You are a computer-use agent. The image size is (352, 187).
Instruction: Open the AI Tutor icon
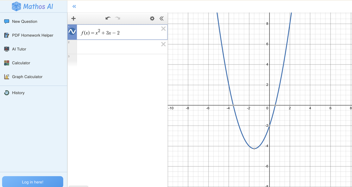(x=7, y=49)
